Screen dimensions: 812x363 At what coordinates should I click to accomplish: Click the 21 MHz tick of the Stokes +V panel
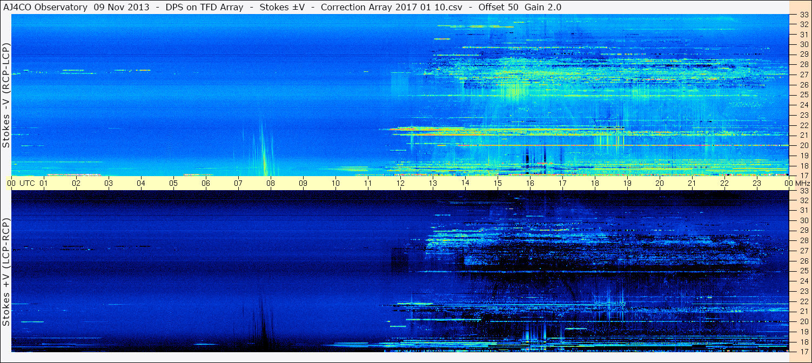point(804,311)
